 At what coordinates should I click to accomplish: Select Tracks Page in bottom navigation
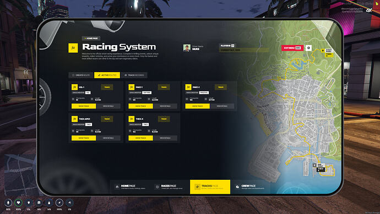210,187
